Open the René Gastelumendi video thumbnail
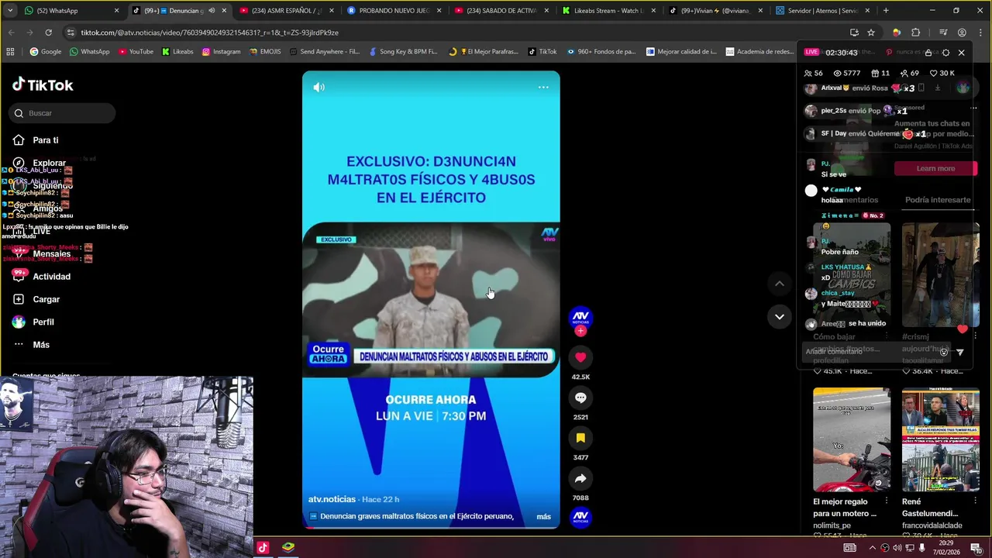992x558 pixels. 941,440
